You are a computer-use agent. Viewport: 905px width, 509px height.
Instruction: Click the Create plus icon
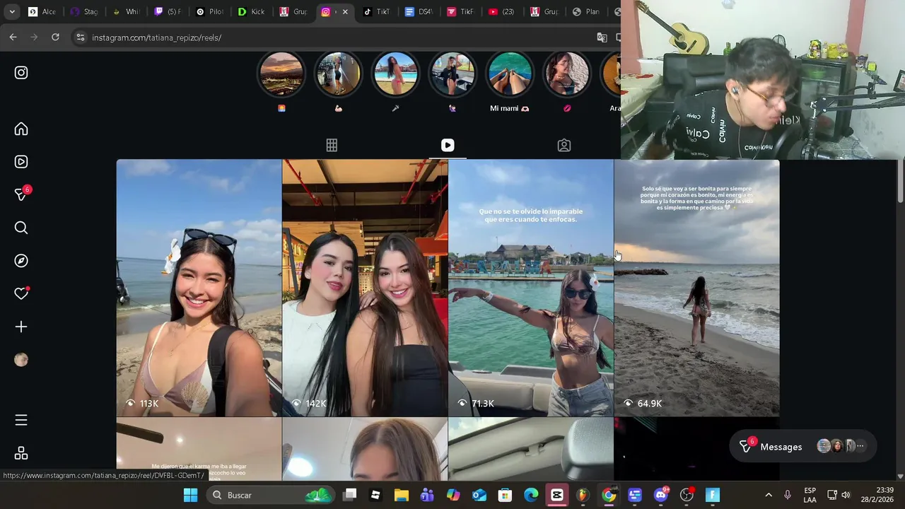[21, 327]
